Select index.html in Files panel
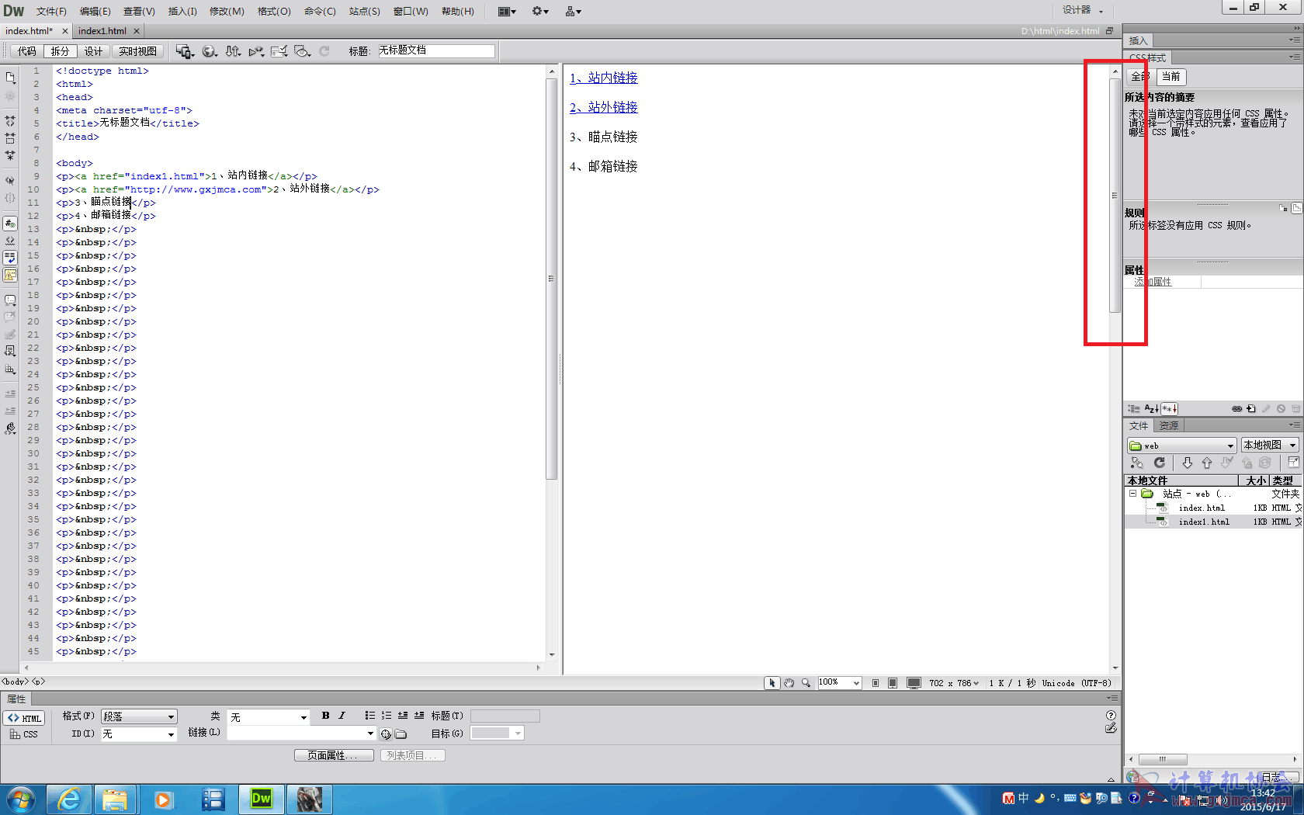 [1201, 508]
